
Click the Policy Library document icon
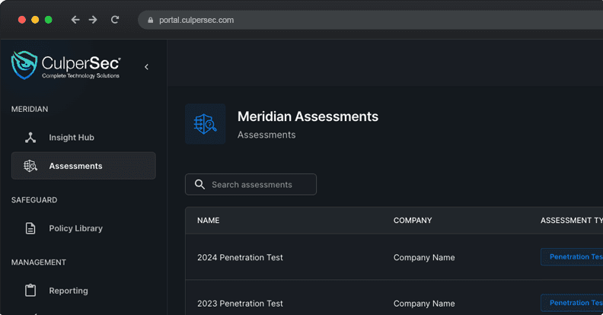(x=30, y=228)
